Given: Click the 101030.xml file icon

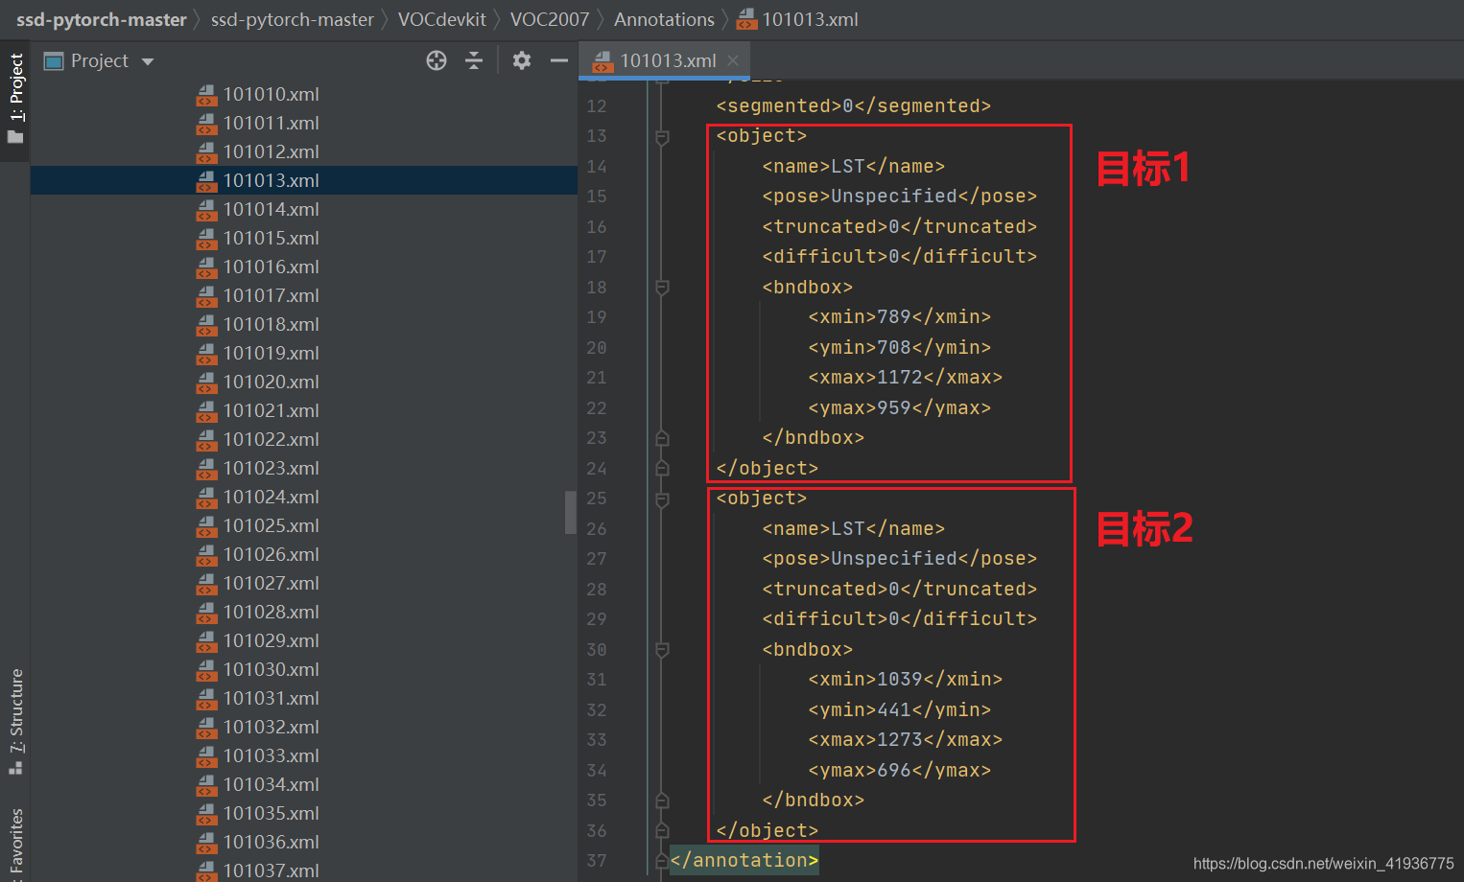Looking at the screenshot, I should 207,669.
